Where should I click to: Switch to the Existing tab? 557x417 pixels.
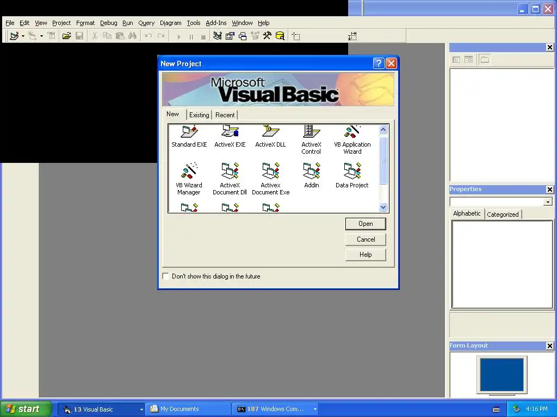199,115
